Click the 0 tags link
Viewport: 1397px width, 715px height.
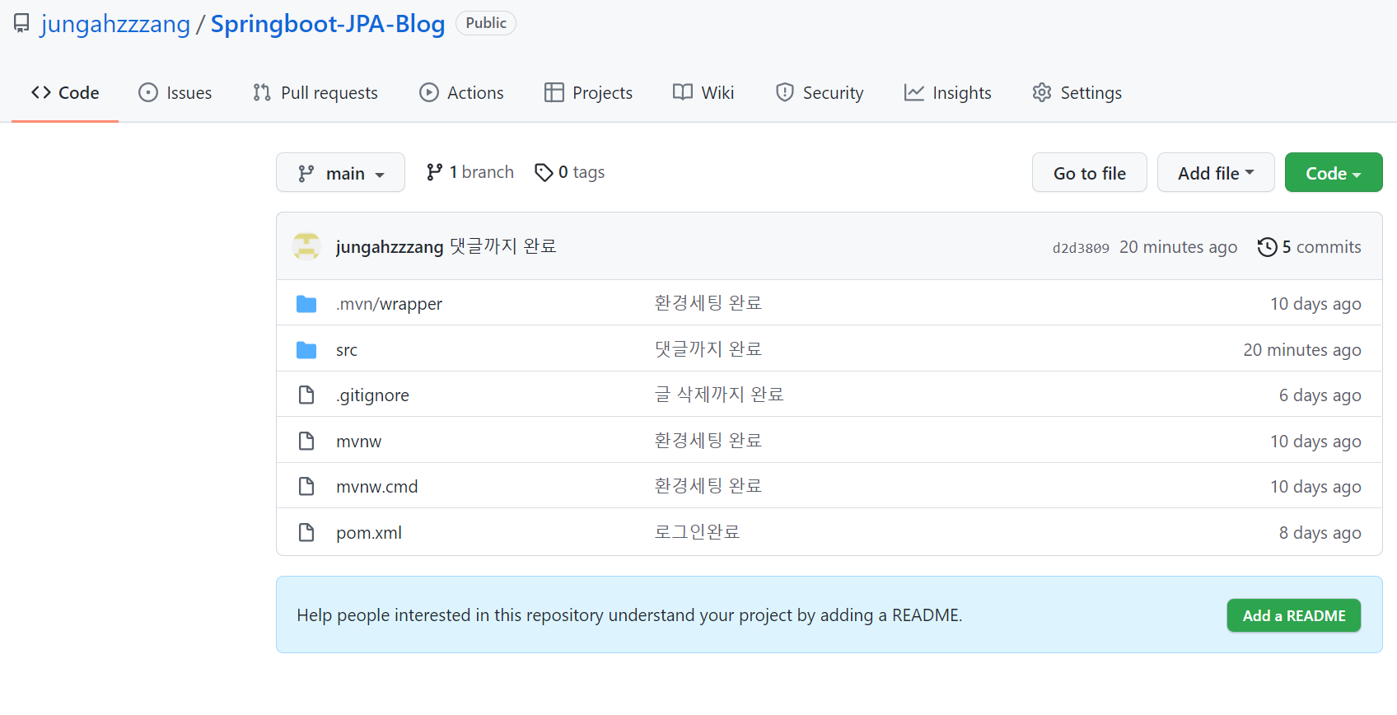pos(570,172)
